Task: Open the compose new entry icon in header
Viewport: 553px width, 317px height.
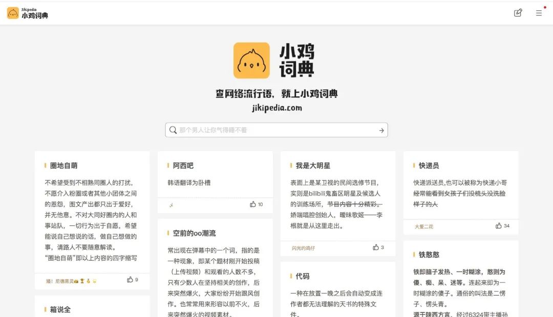Action: pyautogui.click(x=518, y=13)
